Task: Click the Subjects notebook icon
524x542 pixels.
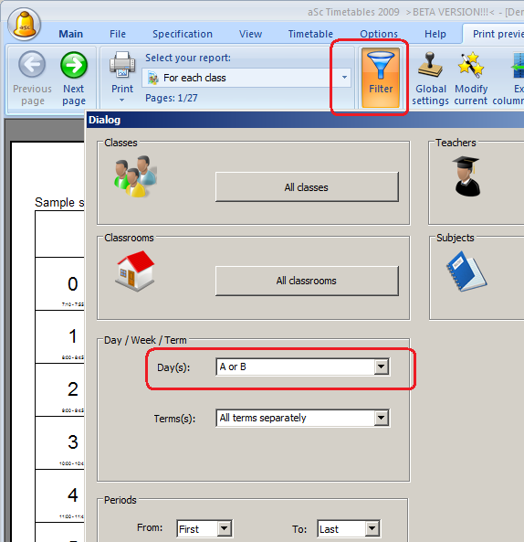Action: (466, 271)
